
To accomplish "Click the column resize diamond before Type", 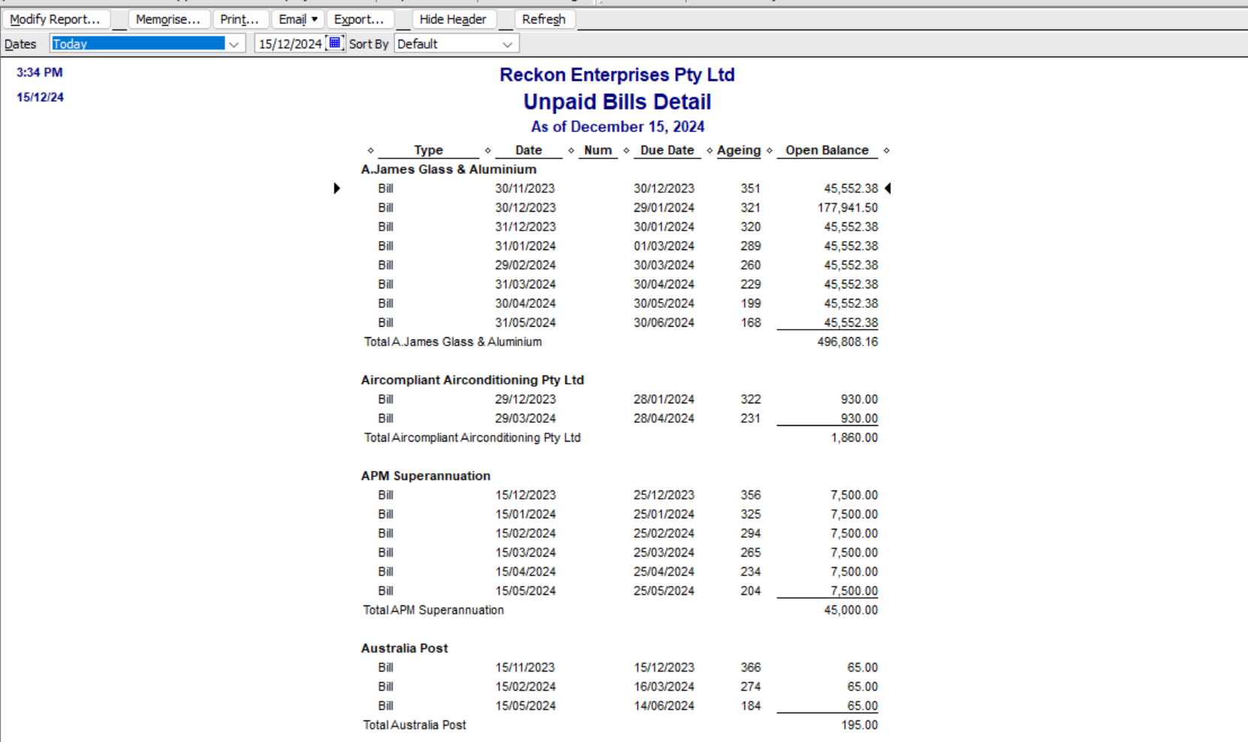I will pyautogui.click(x=370, y=150).
